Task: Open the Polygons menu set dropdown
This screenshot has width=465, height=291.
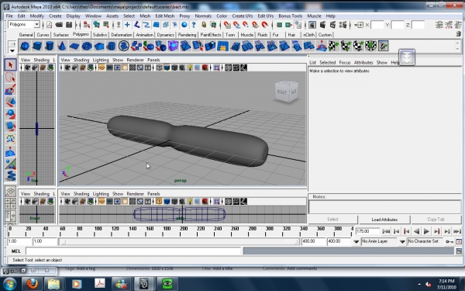Action: tap(36, 24)
